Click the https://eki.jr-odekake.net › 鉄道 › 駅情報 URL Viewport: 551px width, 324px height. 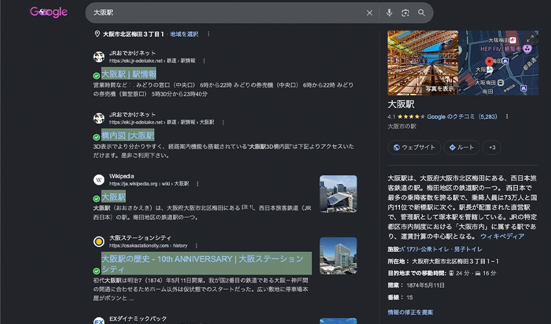pyautogui.click(x=152, y=61)
